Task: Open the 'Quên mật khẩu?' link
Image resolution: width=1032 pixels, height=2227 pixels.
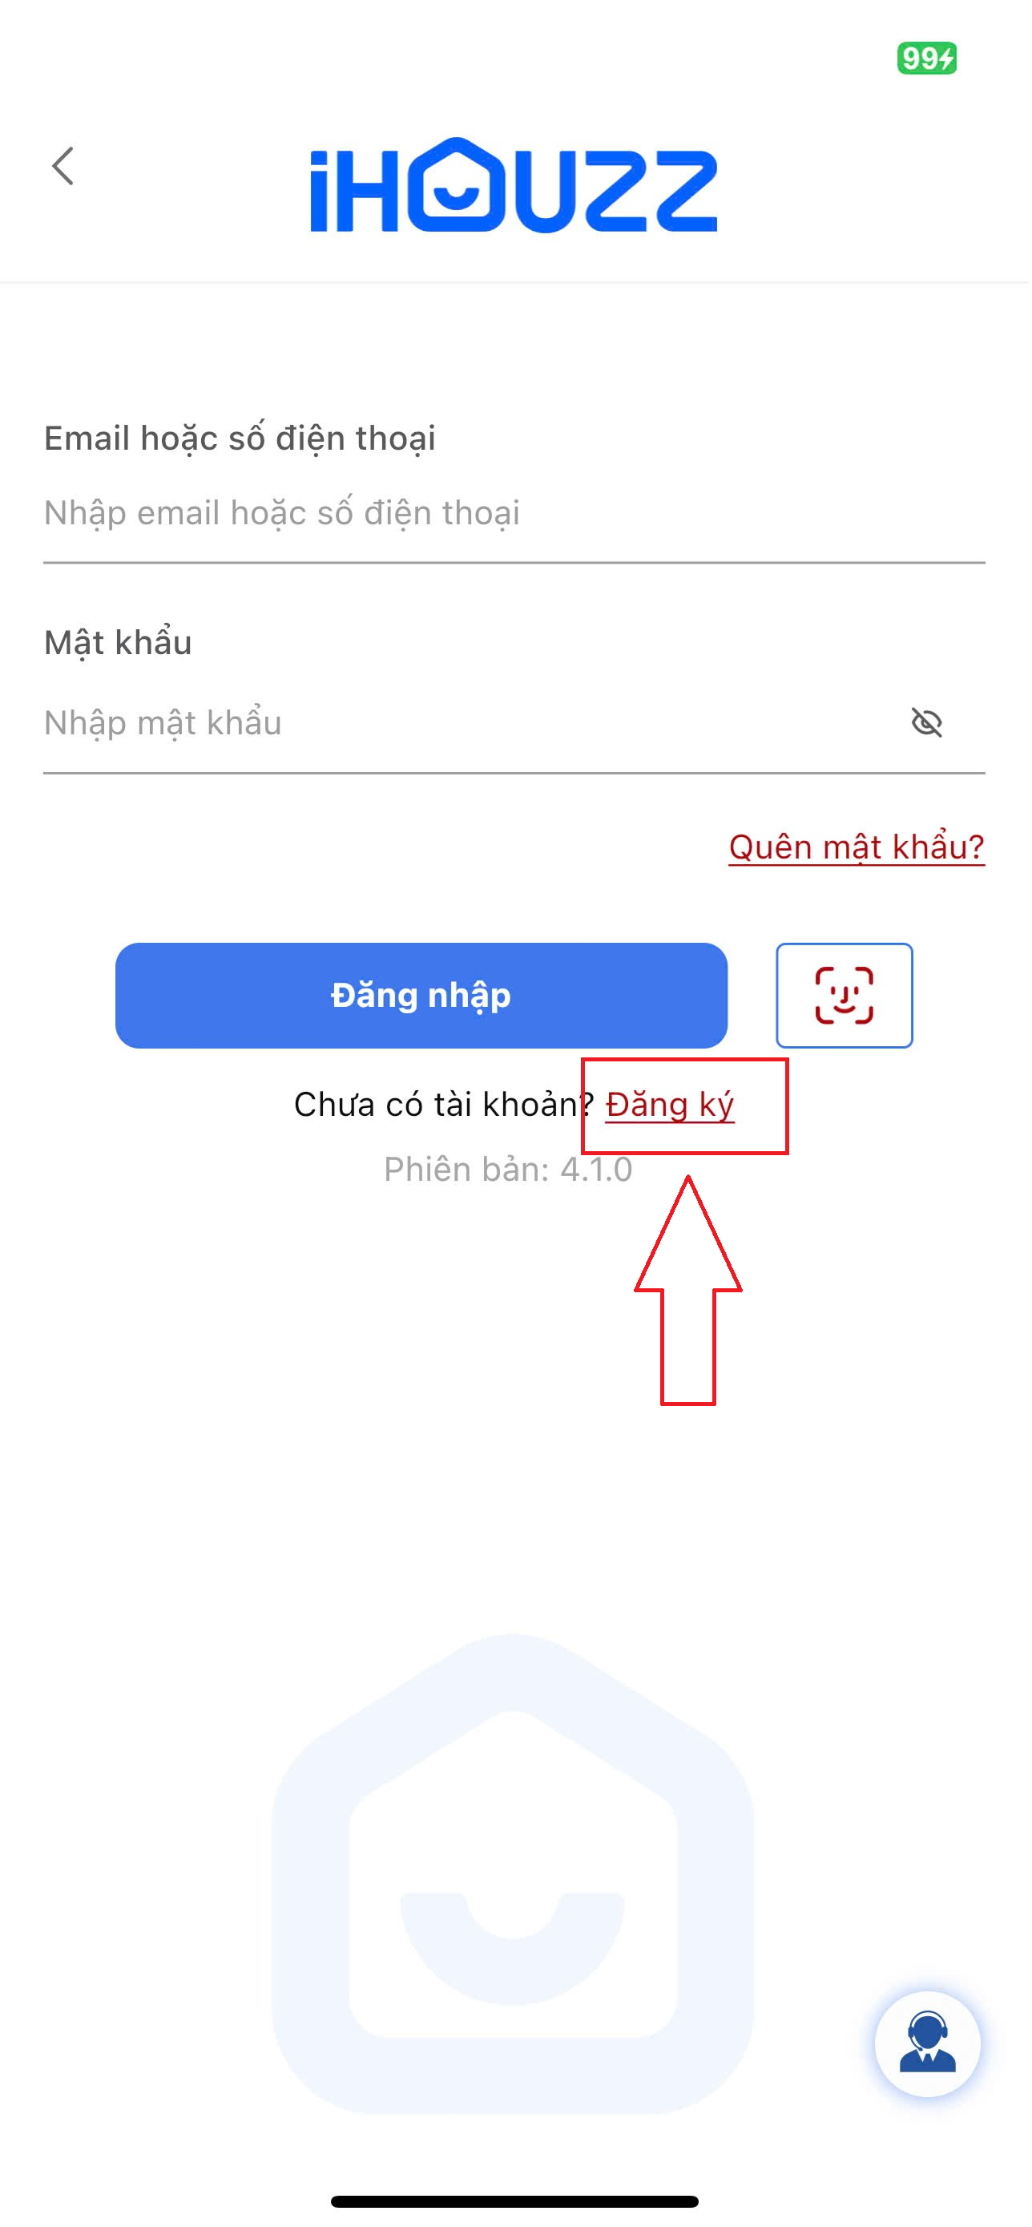Action: (x=858, y=848)
